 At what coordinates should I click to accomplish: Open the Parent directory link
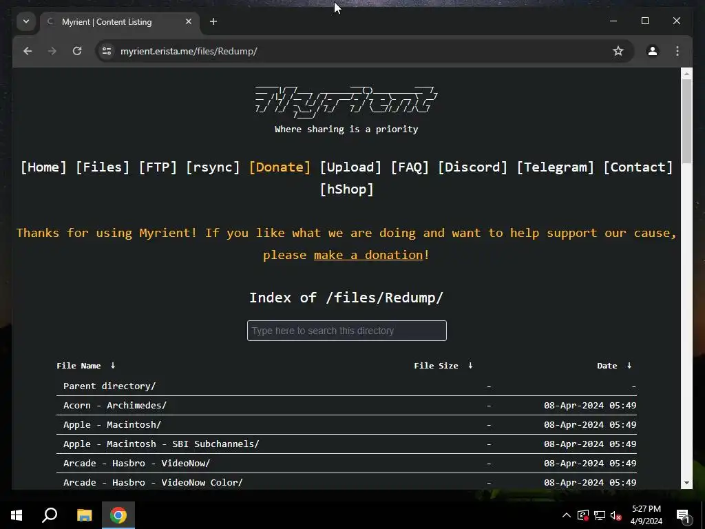click(109, 386)
